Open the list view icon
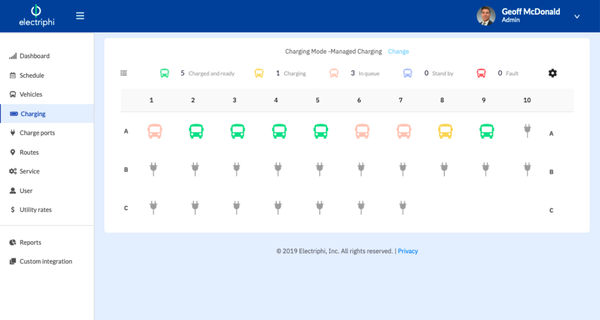Viewport: 600px width, 320px height. (x=124, y=73)
